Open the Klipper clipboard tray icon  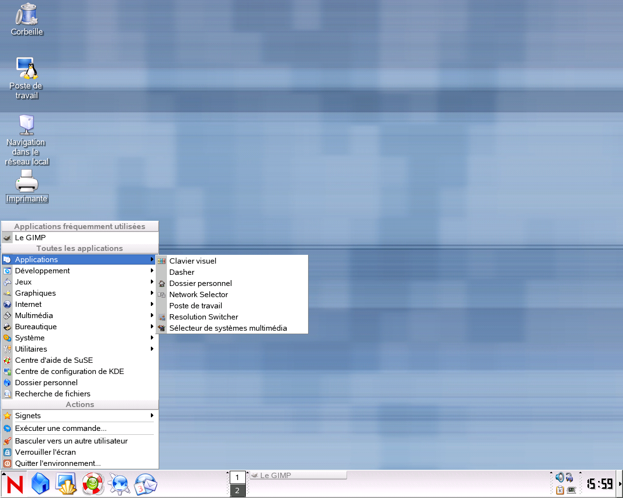[559, 490]
